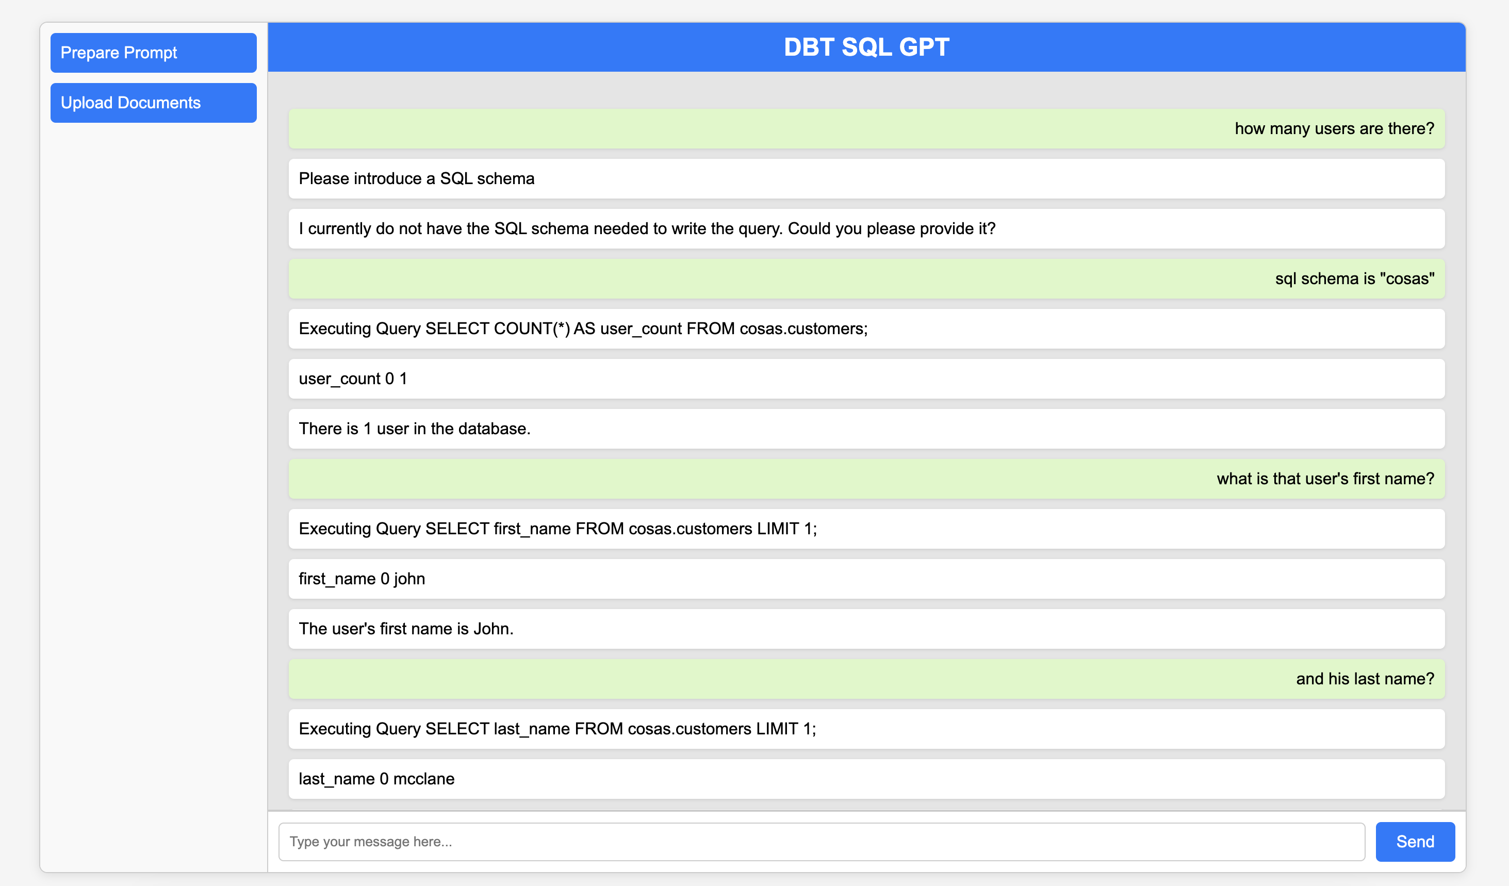Click the 'user_count 0 1' result bubble
The image size is (1509, 886).
[353, 379]
